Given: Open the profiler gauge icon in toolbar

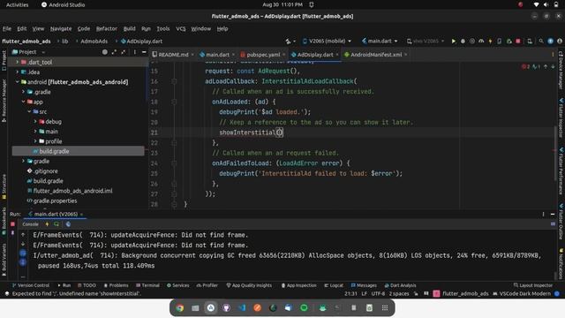Looking at the screenshot, I should [481, 42].
